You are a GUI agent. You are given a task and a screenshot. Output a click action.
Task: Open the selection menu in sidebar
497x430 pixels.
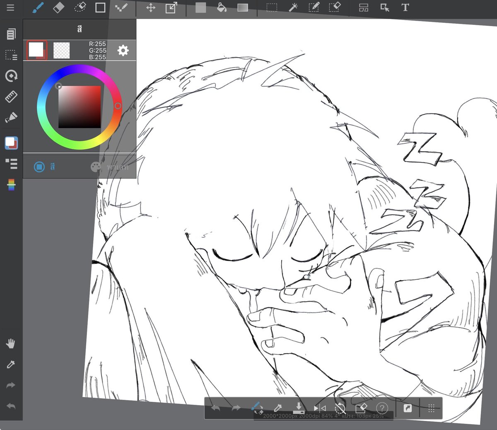tap(11, 55)
